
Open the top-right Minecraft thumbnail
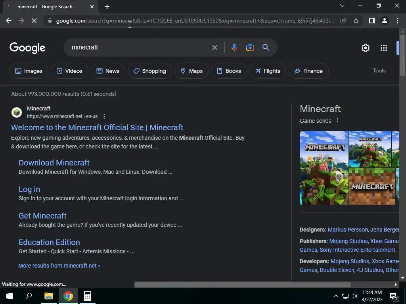(x=370, y=149)
